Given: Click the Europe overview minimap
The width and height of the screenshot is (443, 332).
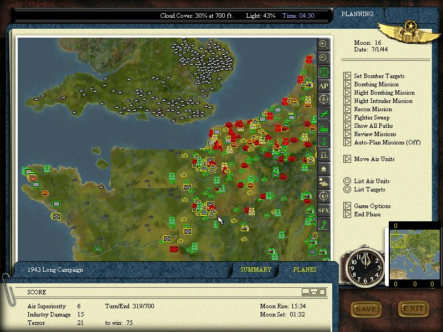Looking at the screenshot, I should (415, 255).
